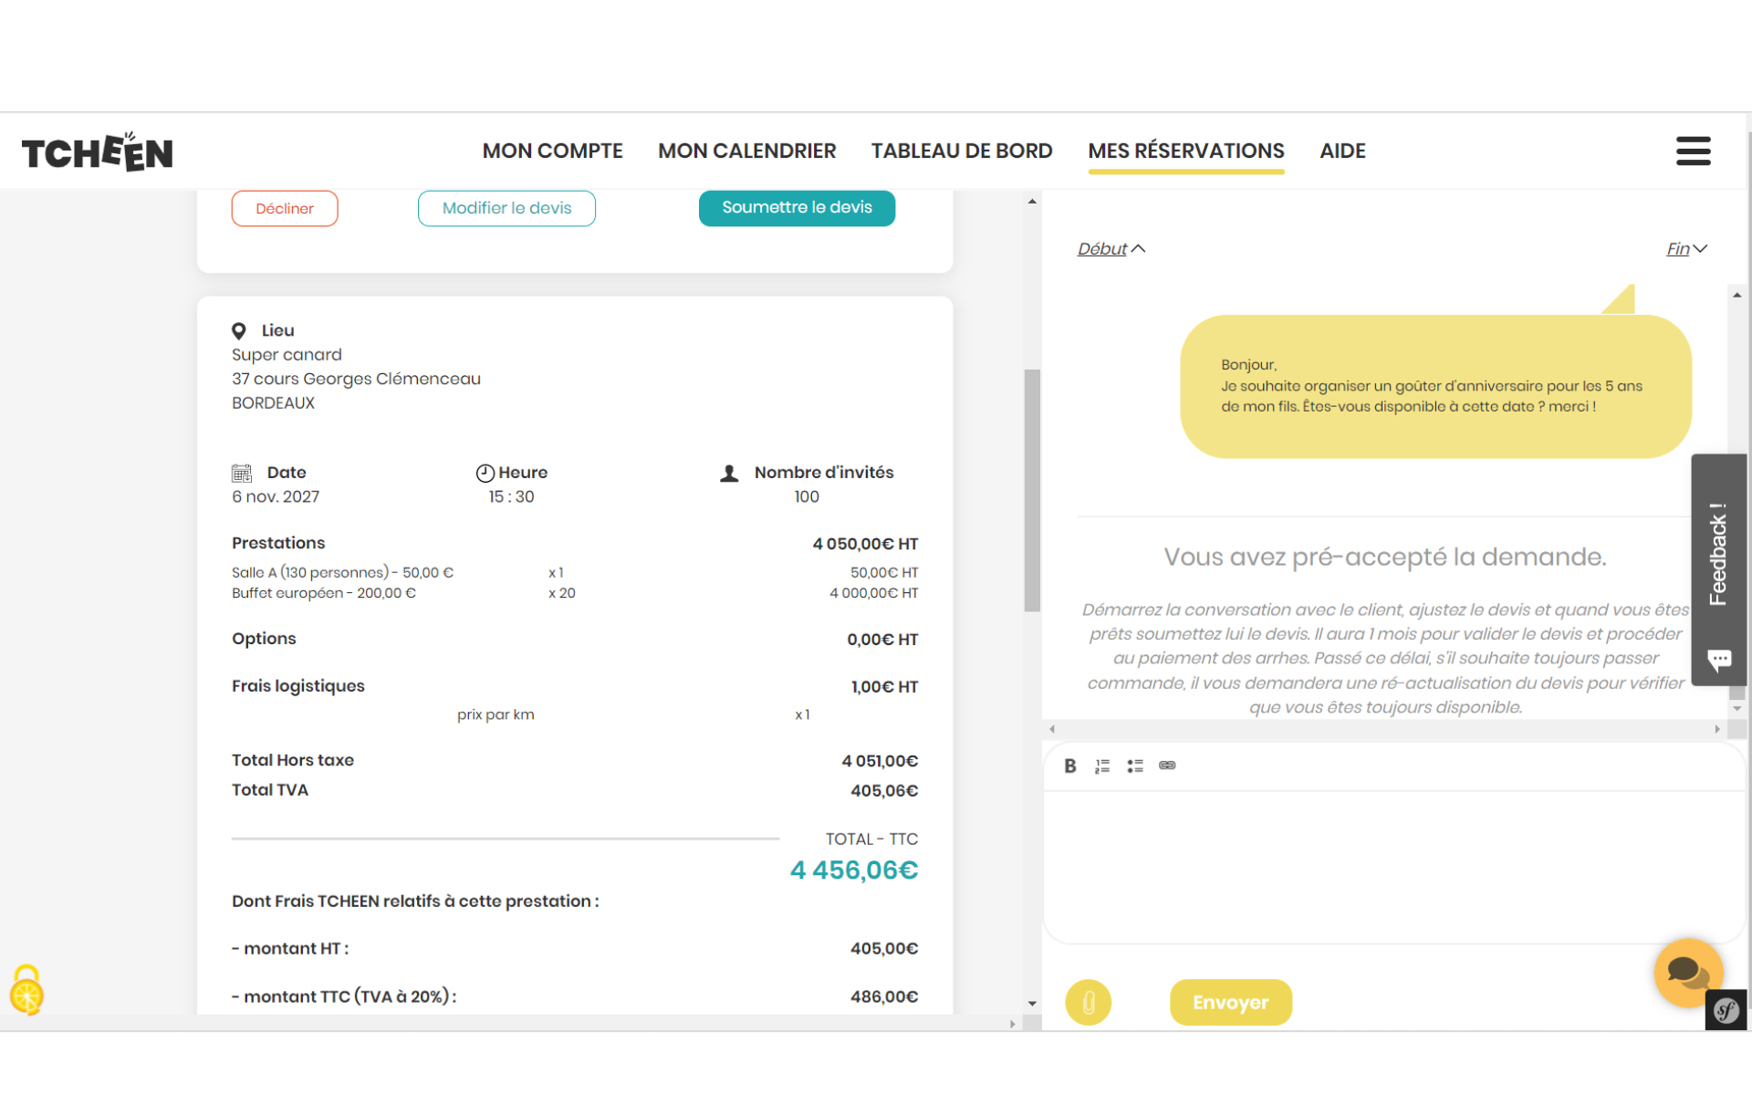
Task: Open the orange chat bubble widget
Action: pos(1687,972)
